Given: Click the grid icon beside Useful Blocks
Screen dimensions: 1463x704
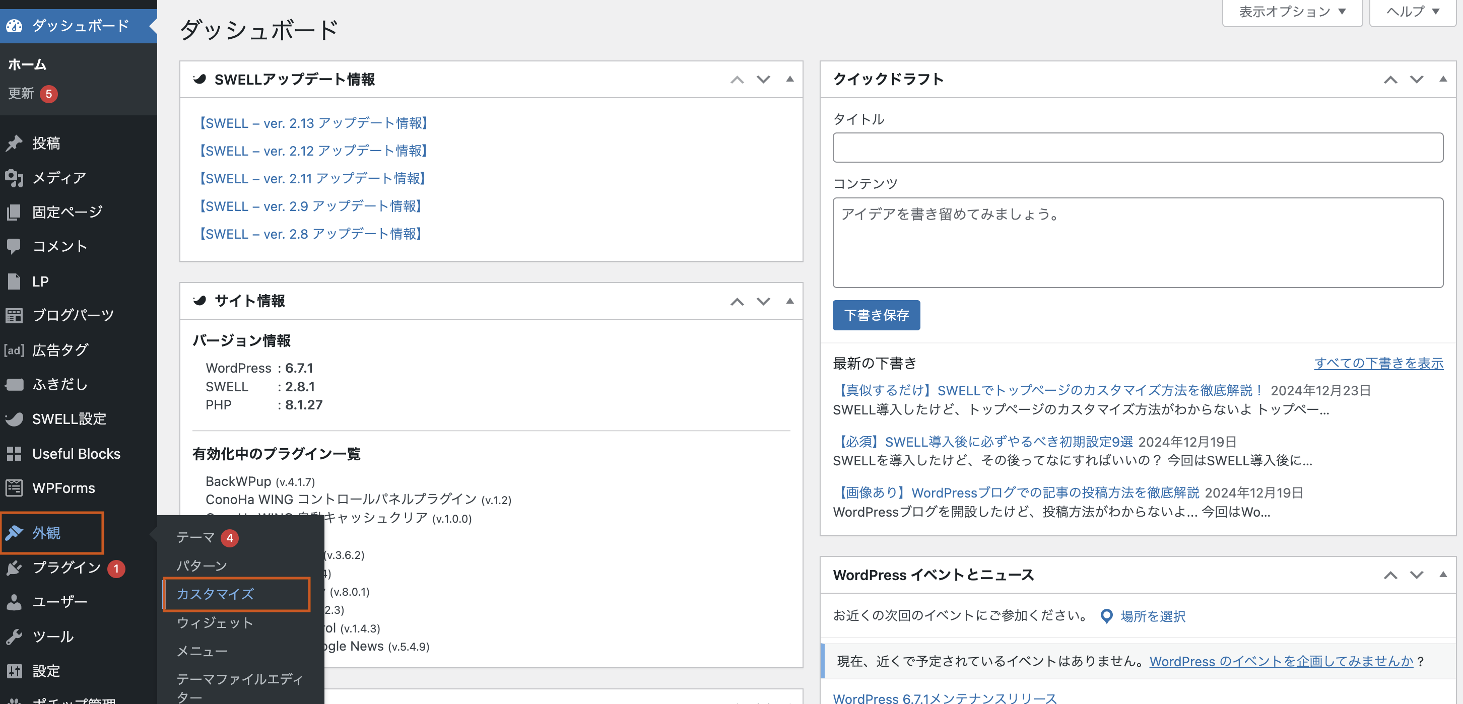Looking at the screenshot, I should [14, 454].
